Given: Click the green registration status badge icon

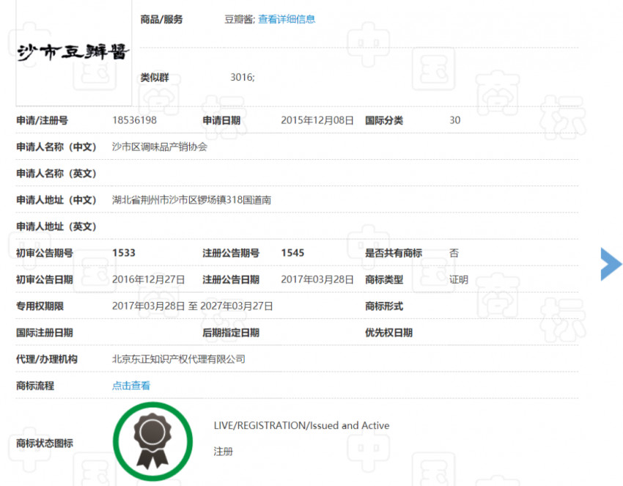Looking at the screenshot, I should tap(152, 441).
